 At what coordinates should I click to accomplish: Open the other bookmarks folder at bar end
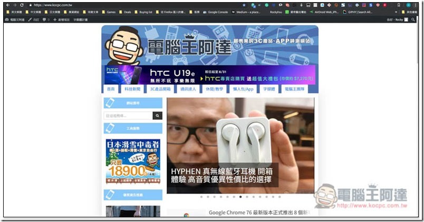(x=409, y=12)
